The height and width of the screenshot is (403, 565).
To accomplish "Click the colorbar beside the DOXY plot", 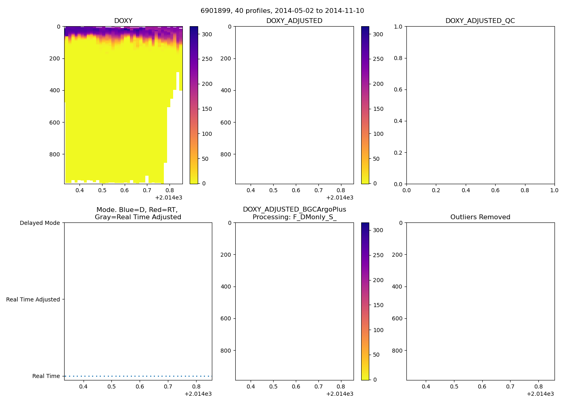I will pos(194,105).
